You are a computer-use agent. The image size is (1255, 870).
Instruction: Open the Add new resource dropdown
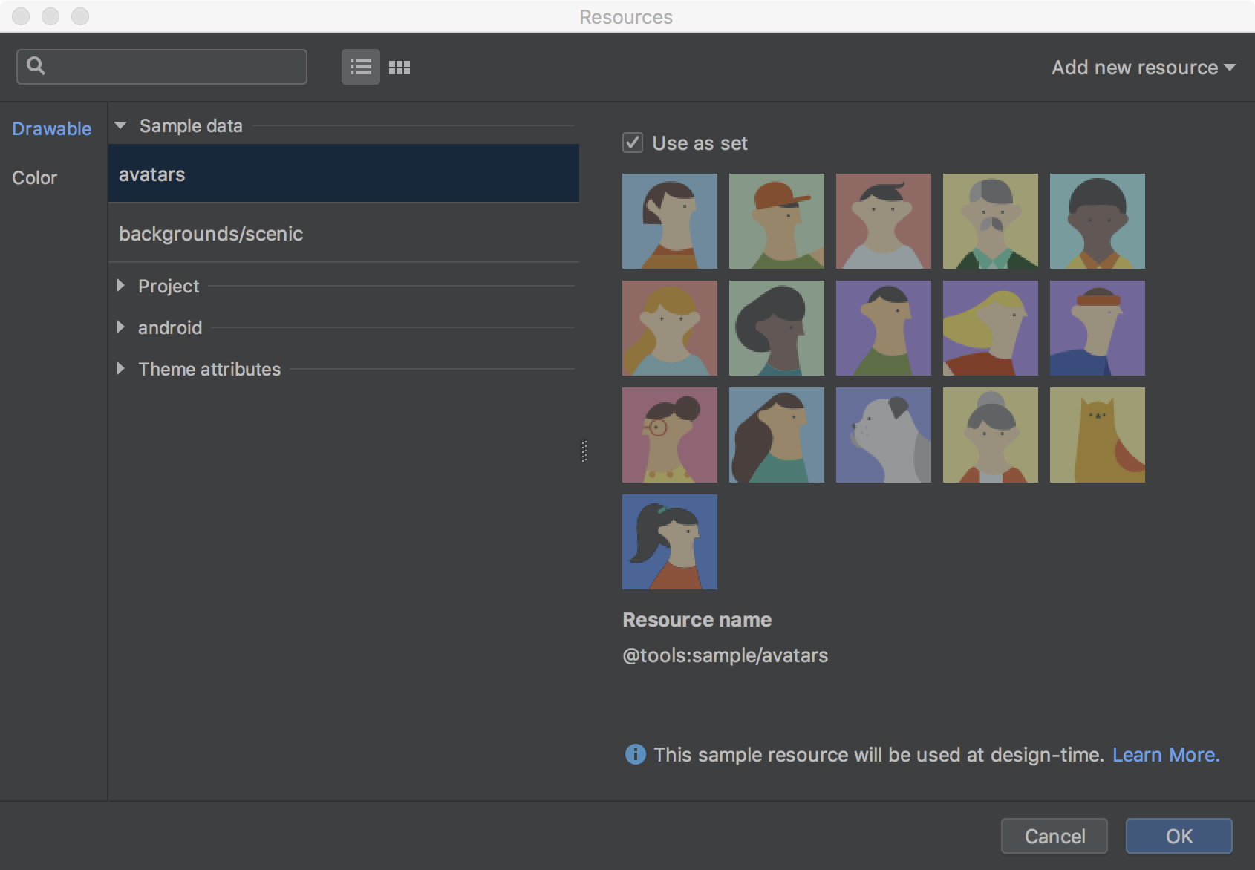tap(1144, 67)
